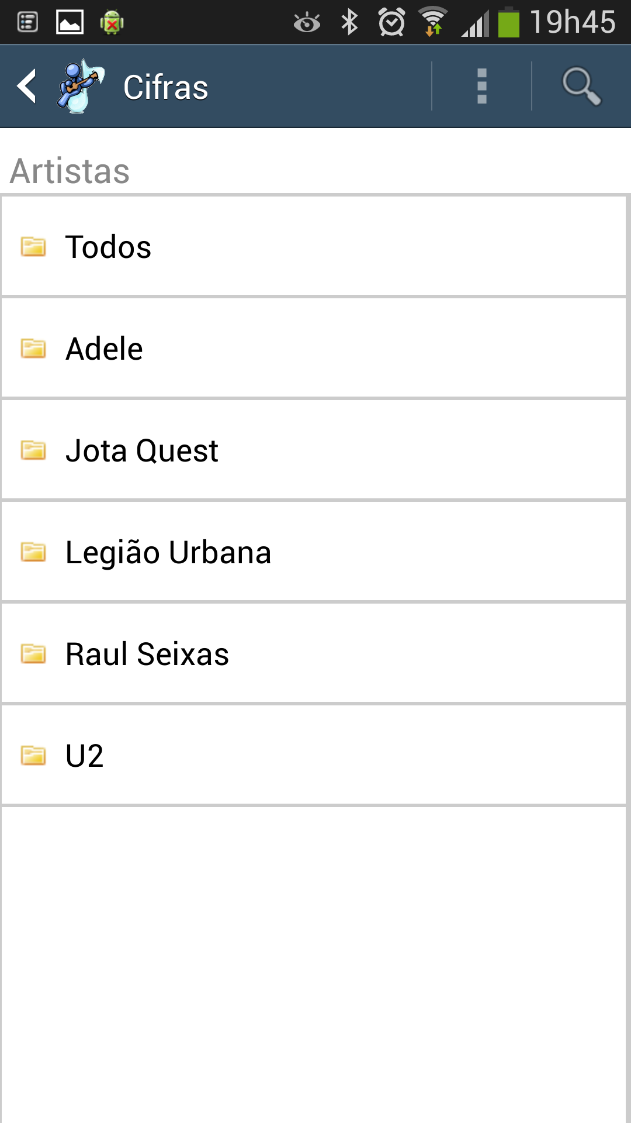Tap the back arrow in header

click(x=27, y=87)
